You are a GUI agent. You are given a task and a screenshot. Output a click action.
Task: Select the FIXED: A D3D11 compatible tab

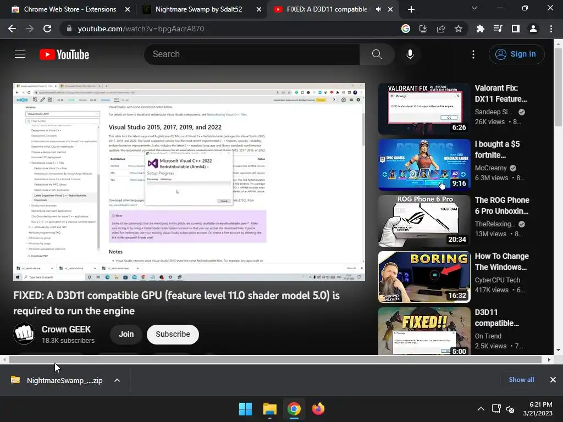[327, 9]
